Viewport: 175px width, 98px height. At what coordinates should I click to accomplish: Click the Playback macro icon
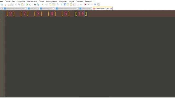click(92, 4)
